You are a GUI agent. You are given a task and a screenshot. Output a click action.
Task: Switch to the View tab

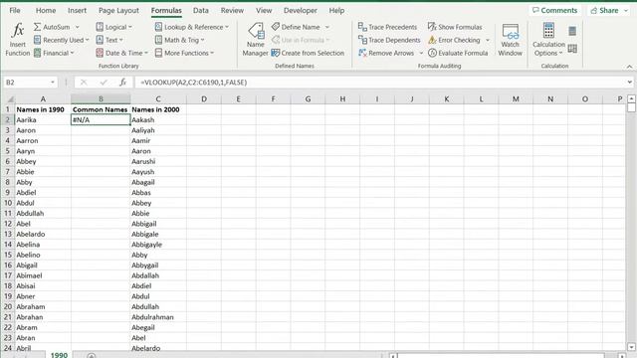264,11
